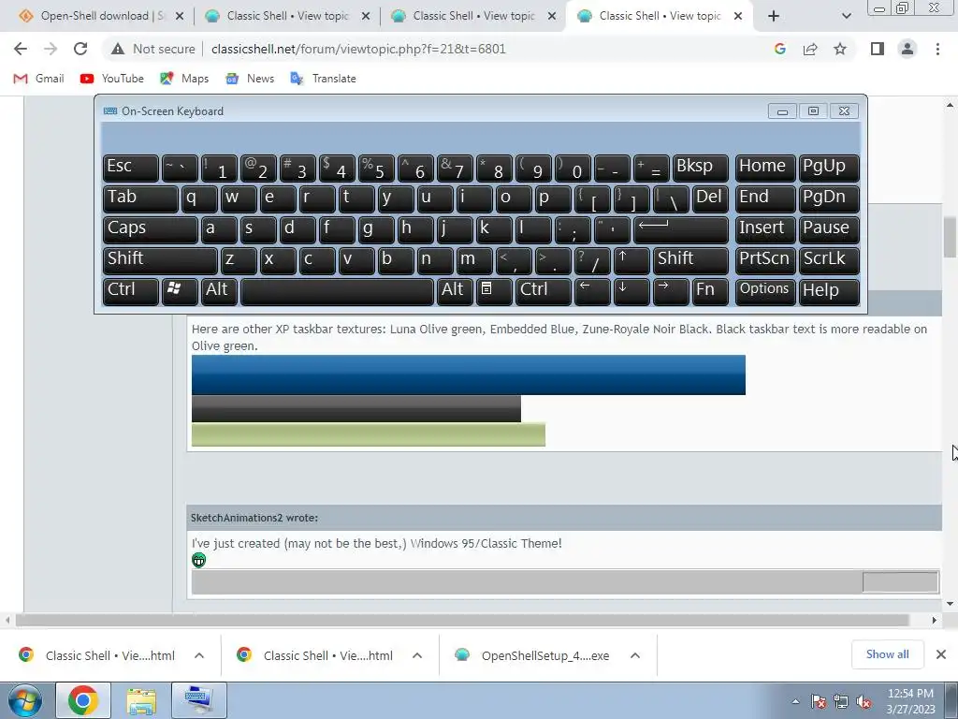Select the active Classic Shell tab
This screenshot has height=719, width=958.
[x=660, y=16]
